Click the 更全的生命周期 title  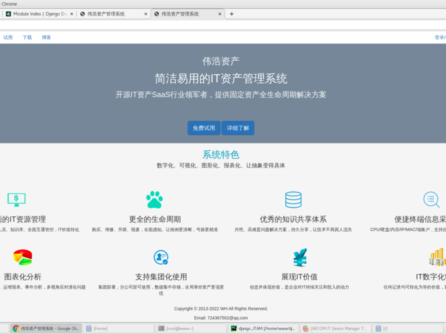click(155, 219)
